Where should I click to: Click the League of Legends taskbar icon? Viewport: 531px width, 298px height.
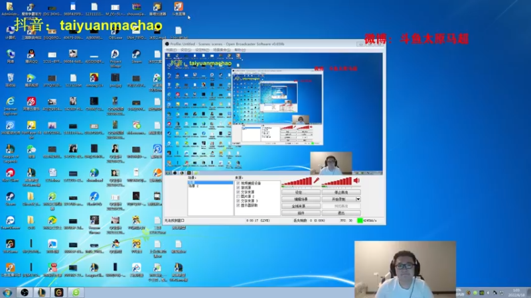(41, 292)
